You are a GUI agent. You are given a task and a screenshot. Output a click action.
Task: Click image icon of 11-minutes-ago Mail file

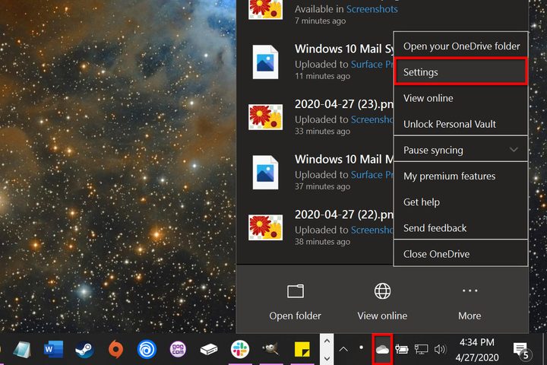265,62
